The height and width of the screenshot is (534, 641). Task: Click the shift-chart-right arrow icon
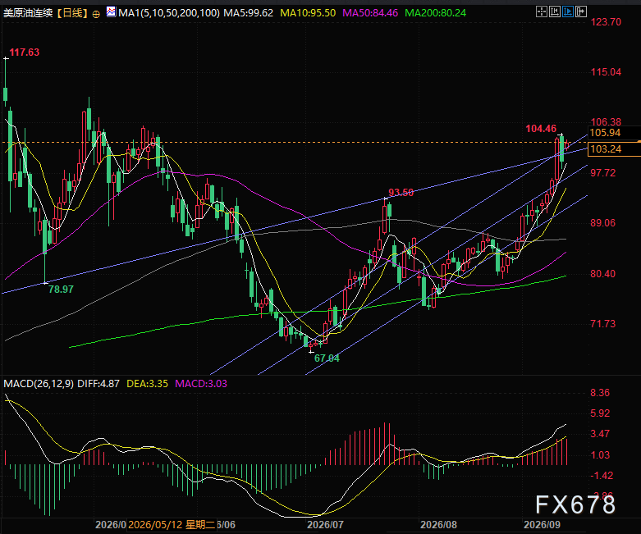pos(581,11)
